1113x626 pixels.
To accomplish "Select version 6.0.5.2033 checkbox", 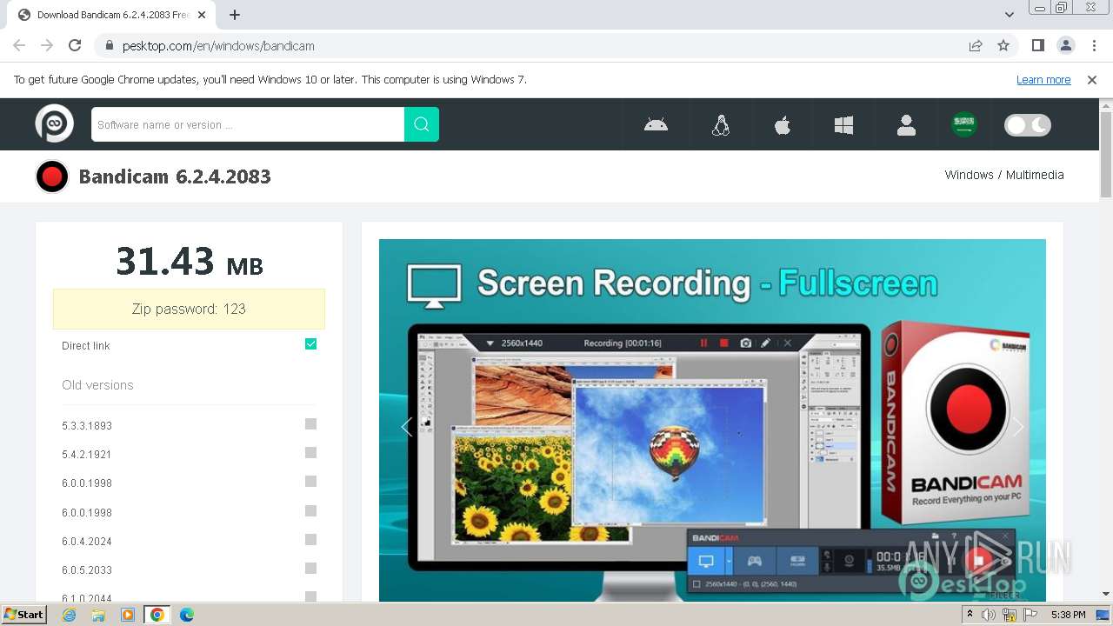I will 310,569.
